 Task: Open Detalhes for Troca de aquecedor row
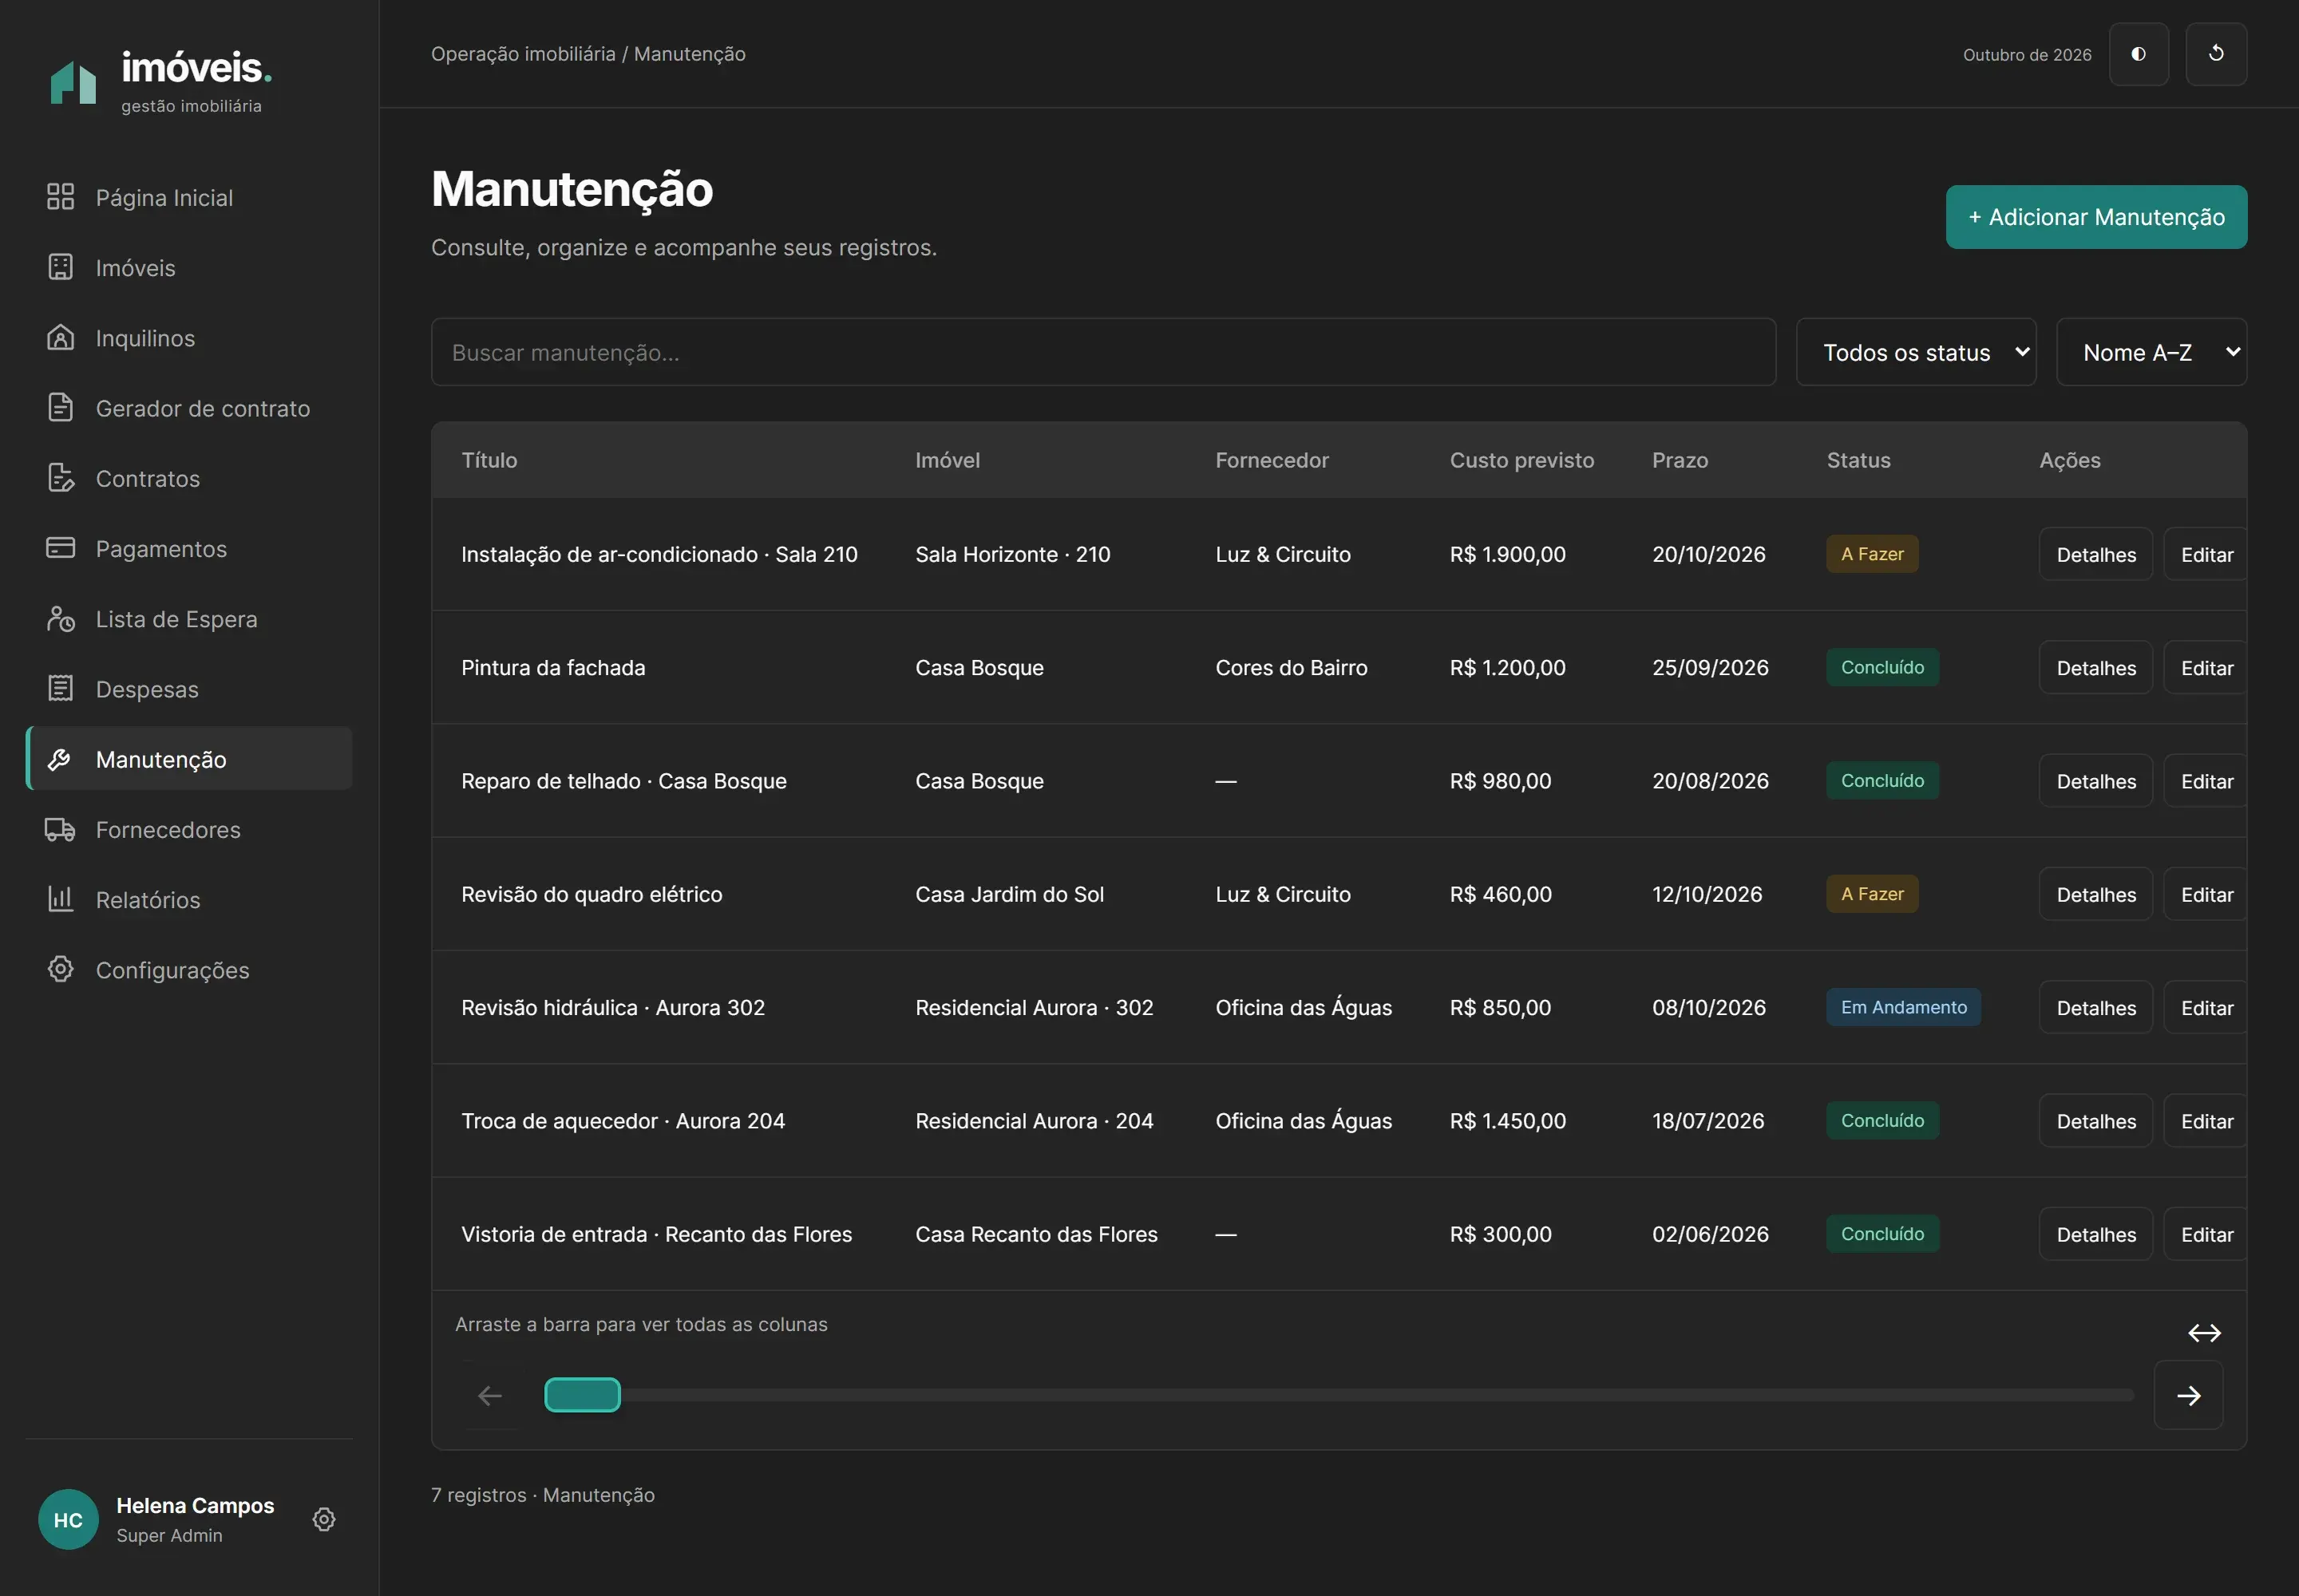click(2096, 1121)
